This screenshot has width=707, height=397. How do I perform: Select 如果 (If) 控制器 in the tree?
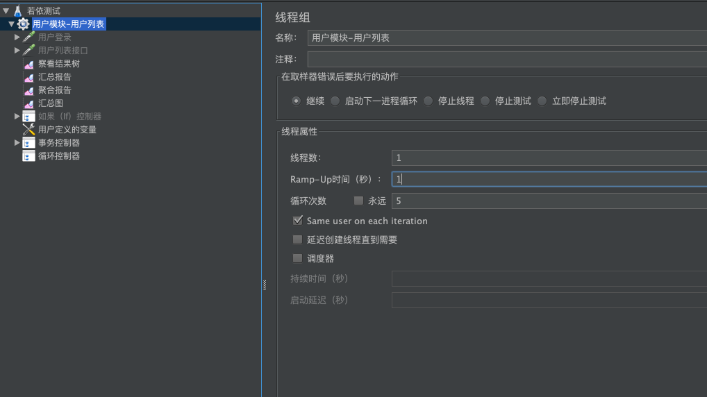click(70, 117)
